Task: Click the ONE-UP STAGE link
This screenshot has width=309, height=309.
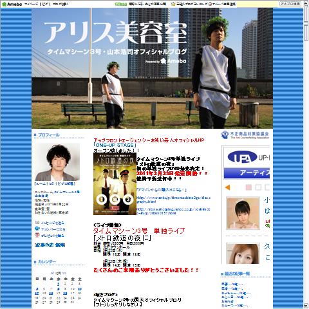Action: tap(115, 145)
